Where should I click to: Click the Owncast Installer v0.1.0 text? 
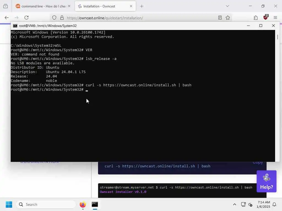coord(123,192)
